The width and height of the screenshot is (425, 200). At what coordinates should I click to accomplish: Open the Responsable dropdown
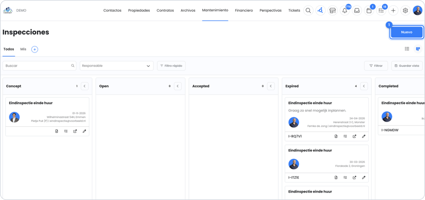pos(116,66)
